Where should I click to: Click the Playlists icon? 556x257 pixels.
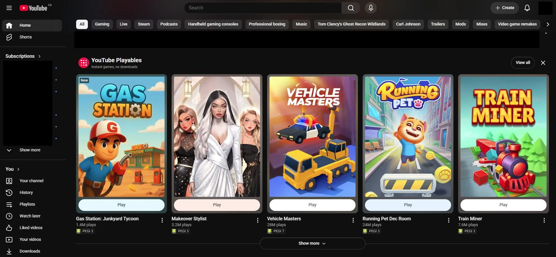9,204
